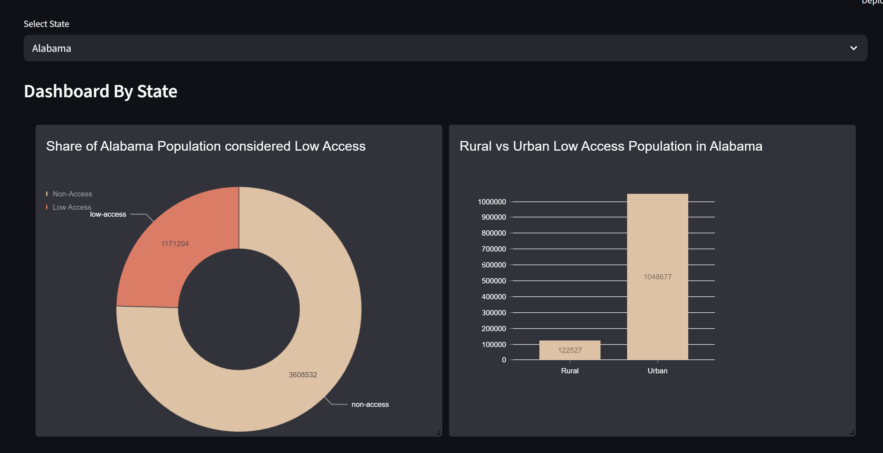Click the Rural x-axis label

570,371
